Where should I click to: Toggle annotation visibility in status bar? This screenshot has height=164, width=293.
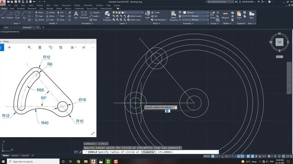(252, 156)
